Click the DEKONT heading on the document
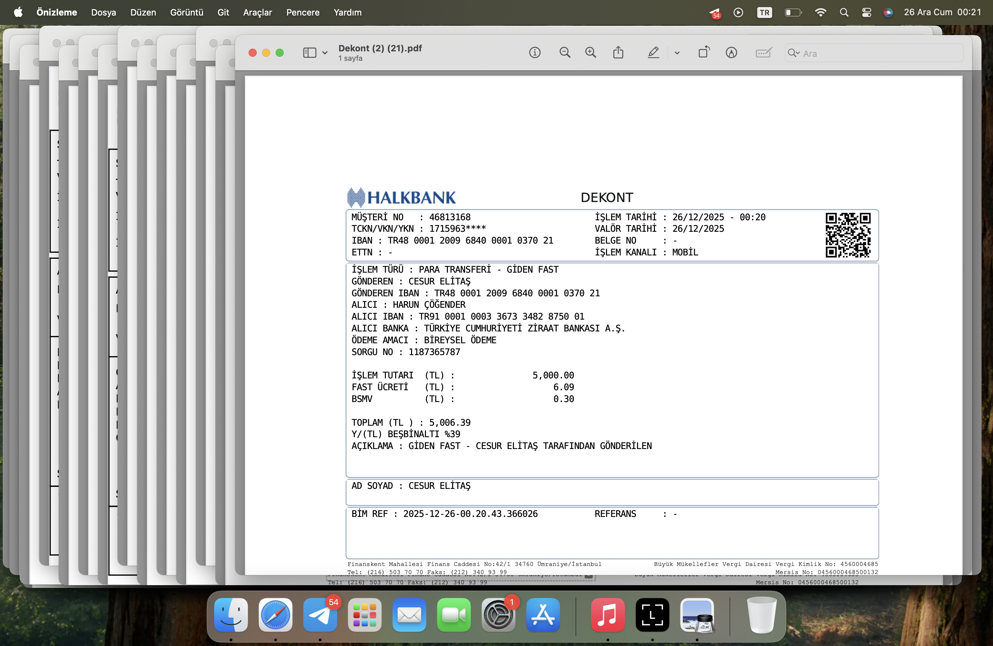This screenshot has width=993, height=646. 607,197
